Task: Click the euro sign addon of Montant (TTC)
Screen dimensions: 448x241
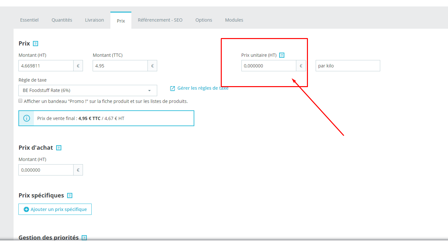Action: click(152, 66)
